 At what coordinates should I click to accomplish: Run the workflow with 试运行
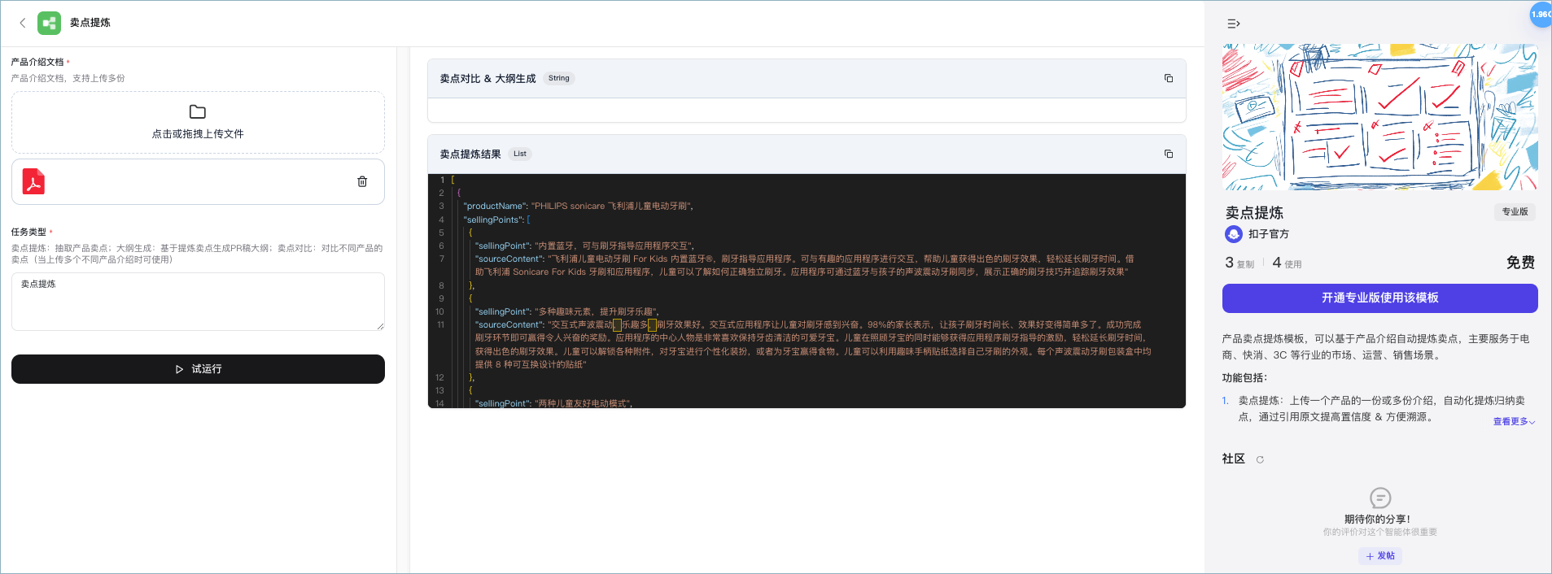[x=198, y=369]
